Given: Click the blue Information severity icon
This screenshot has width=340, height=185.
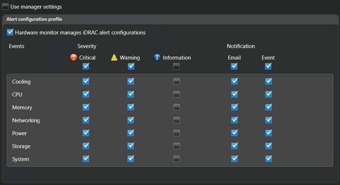Looking at the screenshot, I should point(157,57).
